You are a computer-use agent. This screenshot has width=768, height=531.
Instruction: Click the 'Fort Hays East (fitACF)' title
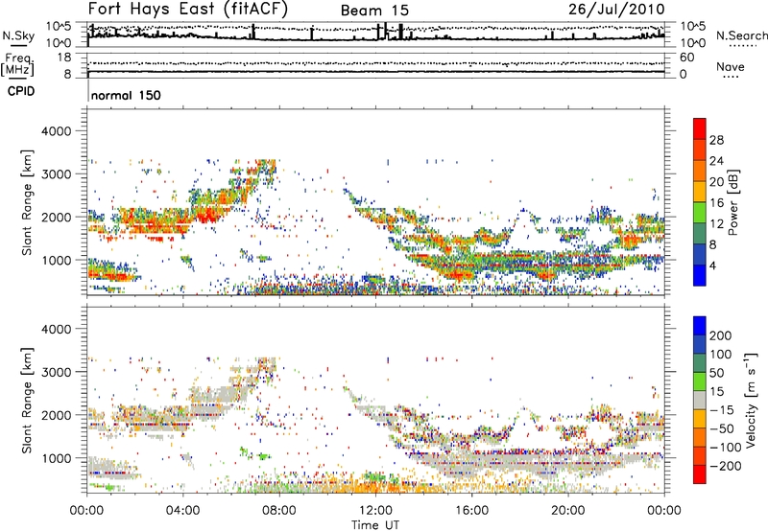tap(188, 10)
